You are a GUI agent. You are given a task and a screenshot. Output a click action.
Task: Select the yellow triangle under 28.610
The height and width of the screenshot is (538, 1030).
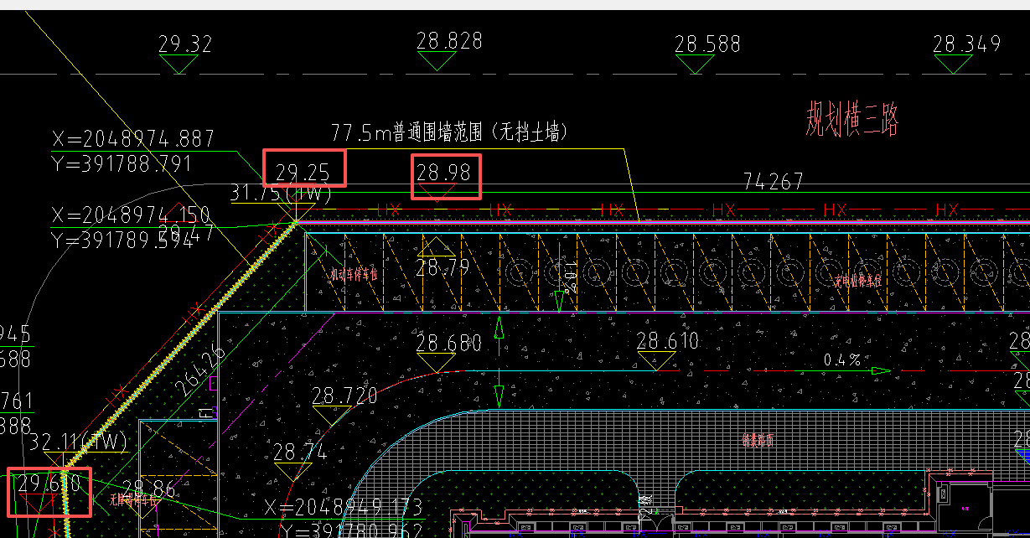[656, 360]
